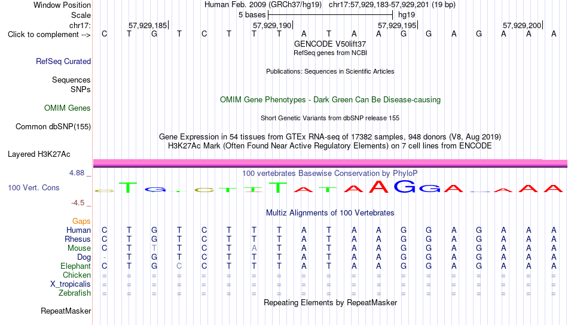This screenshot has height=325, width=568.
Task: Select the Chicken alignment row label
Action: point(77,275)
